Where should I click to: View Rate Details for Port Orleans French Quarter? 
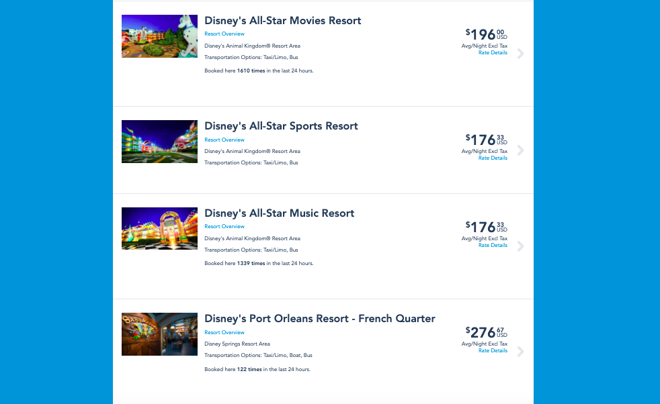pyautogui.click(x=493, y=351)
